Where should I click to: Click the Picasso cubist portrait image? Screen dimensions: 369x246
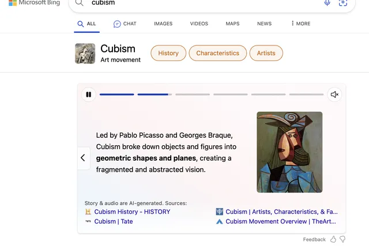coord(289,152)
